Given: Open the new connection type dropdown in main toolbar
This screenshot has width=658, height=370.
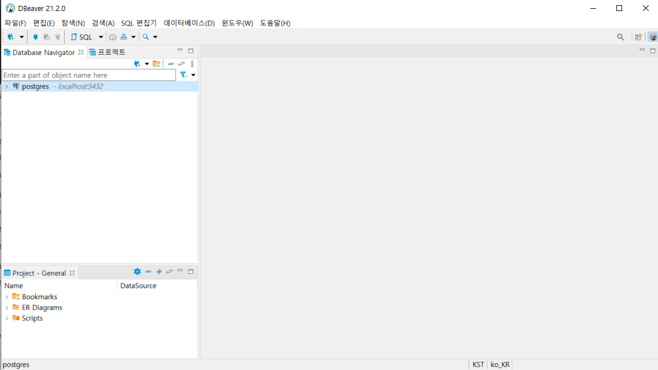Looking at the screenshot, I should pos(21,37).
